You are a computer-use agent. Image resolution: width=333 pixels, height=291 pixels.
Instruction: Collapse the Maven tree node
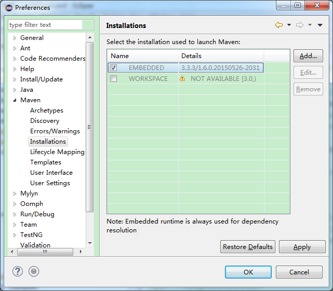[x=15, y=100]
